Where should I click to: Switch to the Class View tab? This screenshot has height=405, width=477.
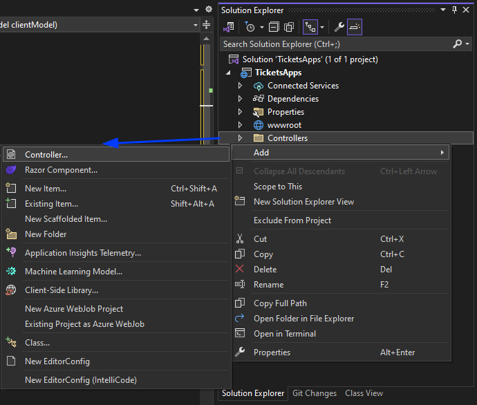click(364, 393)
